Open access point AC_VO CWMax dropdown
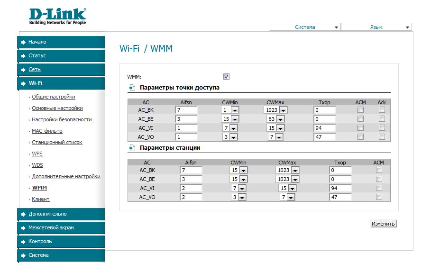431x272 pixels. [275, 137]
